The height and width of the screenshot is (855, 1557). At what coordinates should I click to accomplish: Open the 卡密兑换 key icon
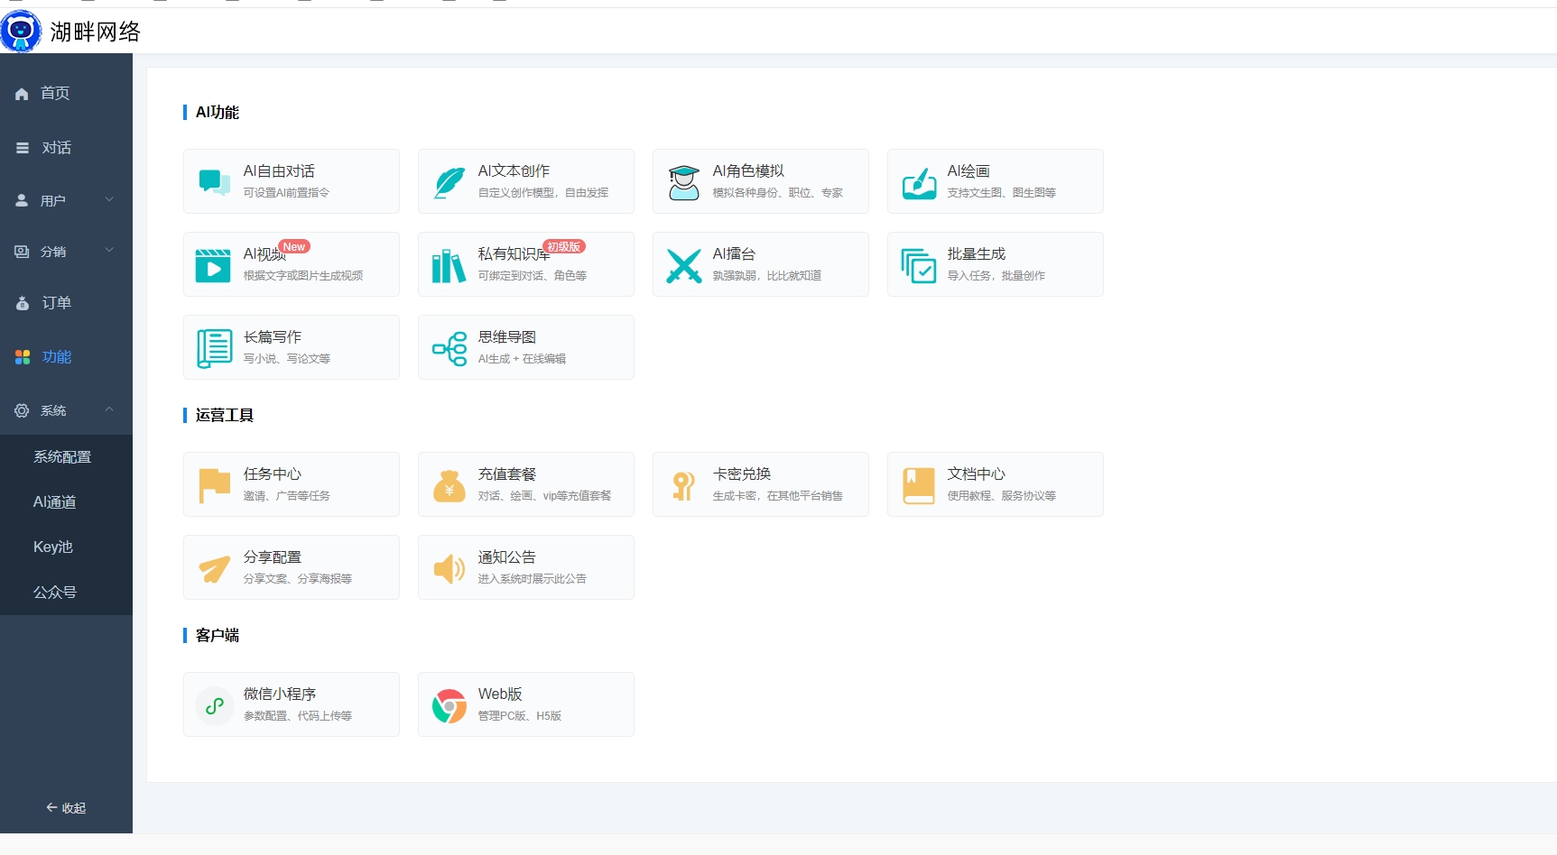click(683, 485)
